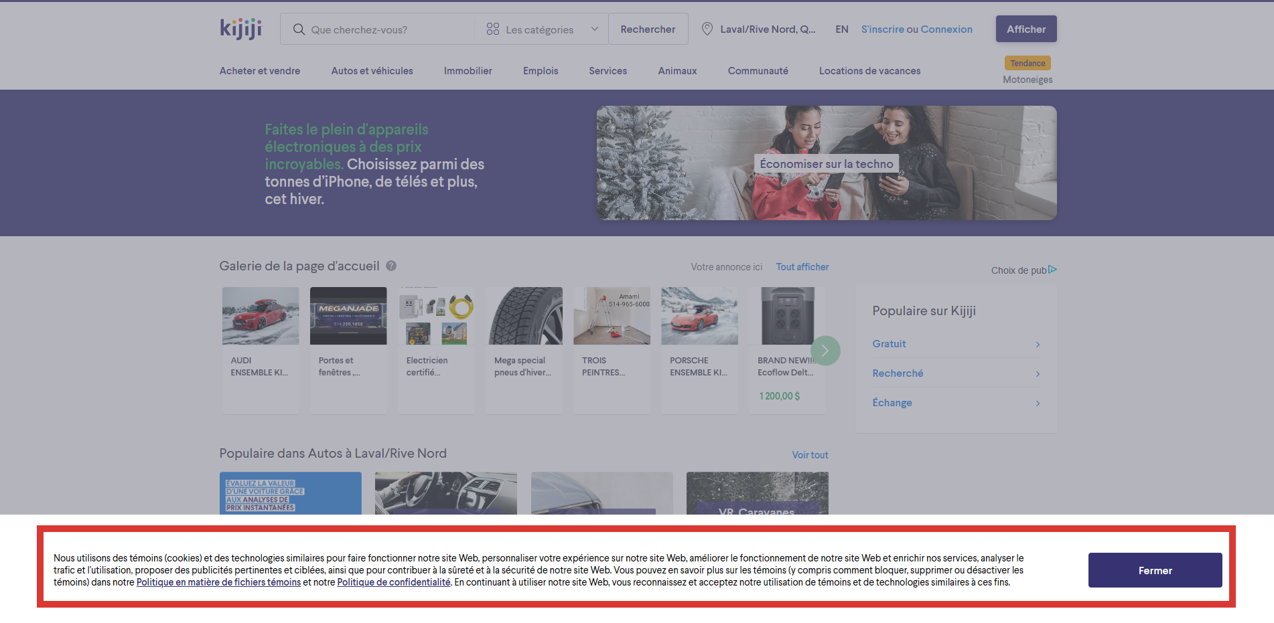Image resolution: width=1274 pixels, height=623 pixels.
Task: Advance the gallery with the next arrow
Action: (x=825, y=350)
